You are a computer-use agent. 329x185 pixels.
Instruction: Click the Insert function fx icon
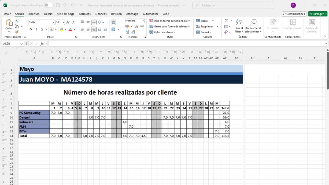(x=42, y=44)
